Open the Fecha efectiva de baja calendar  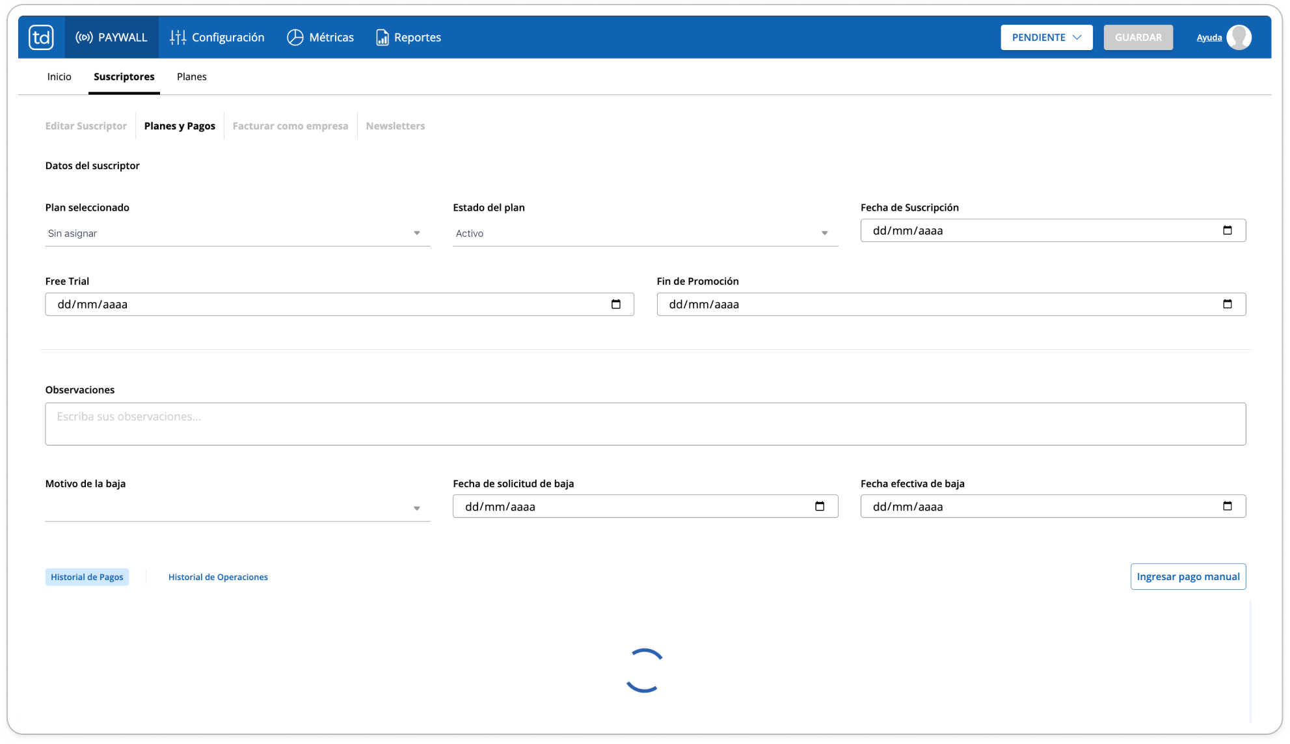click(x=1228, y=507)
